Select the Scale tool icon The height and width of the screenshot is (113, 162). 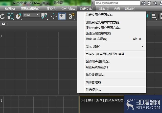click(x=10, y=16)
